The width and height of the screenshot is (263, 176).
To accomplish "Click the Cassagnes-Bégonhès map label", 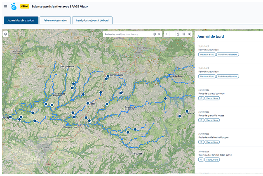I will tap(130, 108).
